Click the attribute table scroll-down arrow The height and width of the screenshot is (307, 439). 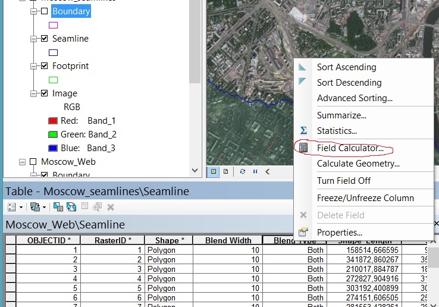point(432,305)
